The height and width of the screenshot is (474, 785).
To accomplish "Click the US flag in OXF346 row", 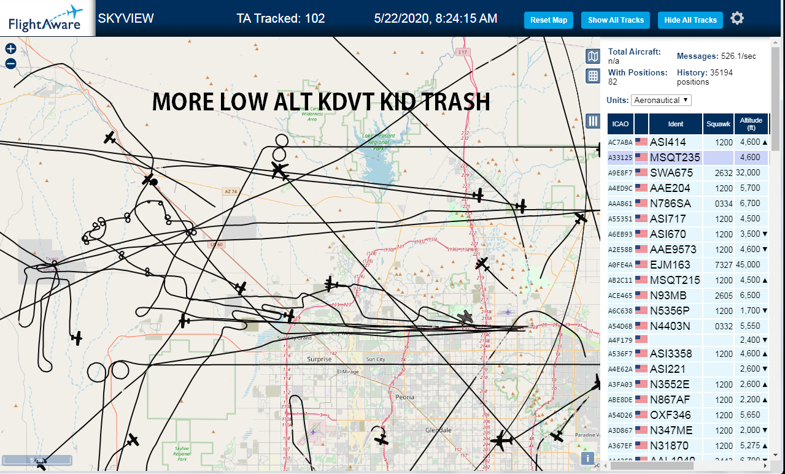I will [x=641, y=415].
